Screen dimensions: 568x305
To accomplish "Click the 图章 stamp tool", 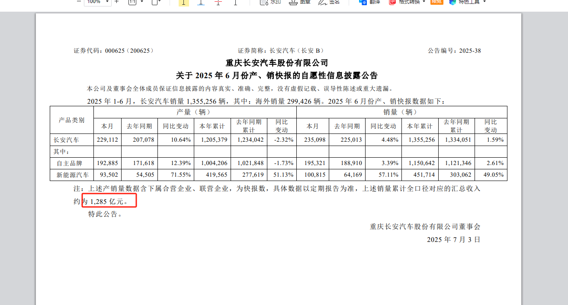I will tap(300, 2).
